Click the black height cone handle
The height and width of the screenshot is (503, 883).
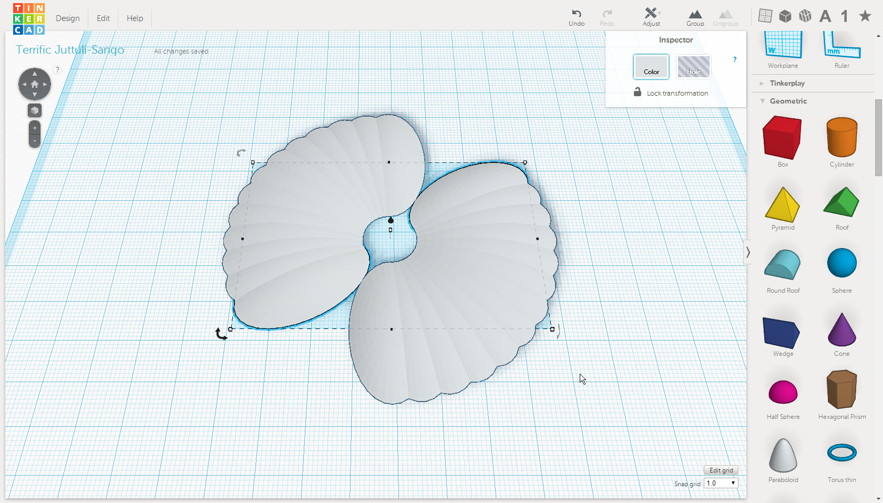tap(391, 220)
